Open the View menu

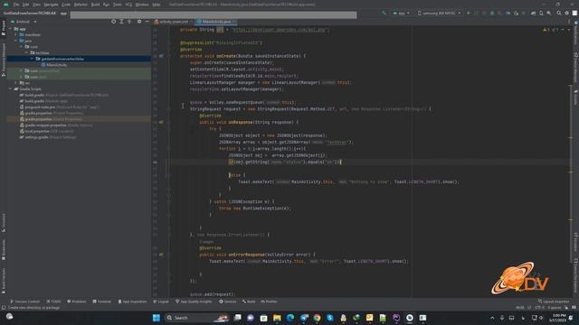[36, 5]
